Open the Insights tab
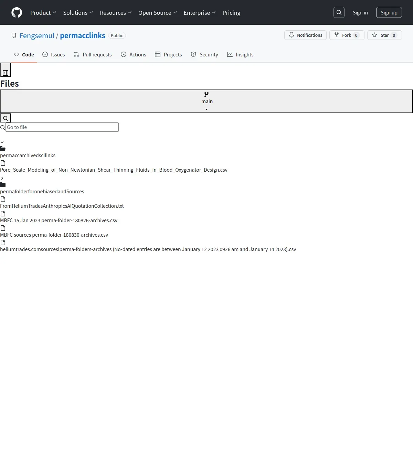This screenshot has width=413, height=462. [240, 54]
